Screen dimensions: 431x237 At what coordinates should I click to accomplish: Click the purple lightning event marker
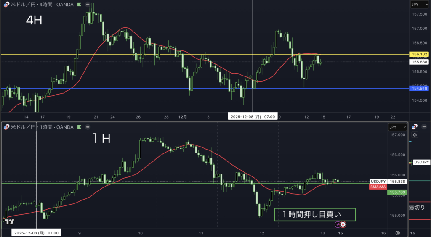(337, 225)
